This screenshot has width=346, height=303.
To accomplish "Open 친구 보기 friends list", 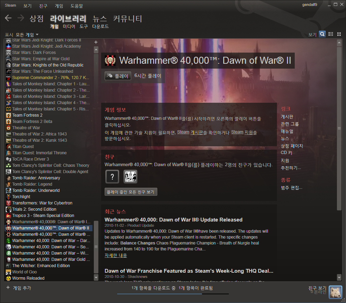I will (x=317, y=288).
